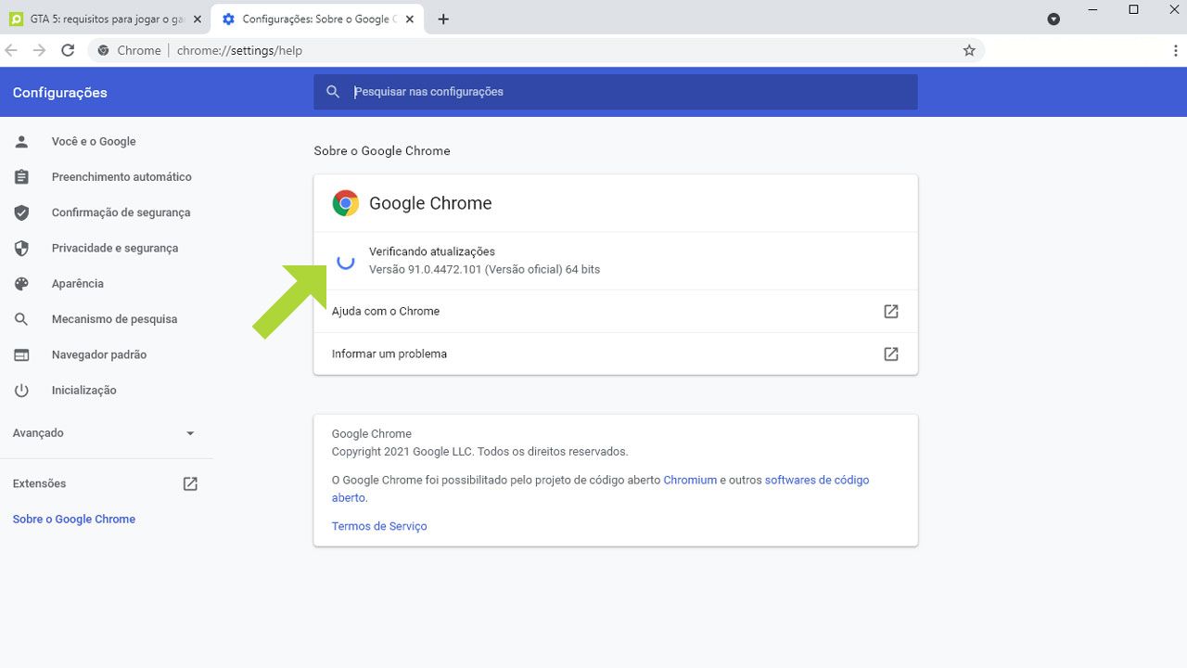Open the Termos de Serviço link
This screenshot has height=668, width=1187.
click(x=379, y=526)
